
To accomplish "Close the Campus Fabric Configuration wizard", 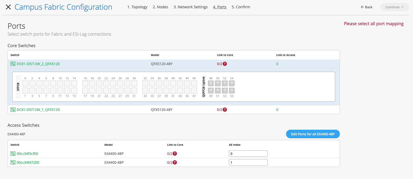I will [x=8, y=7].
